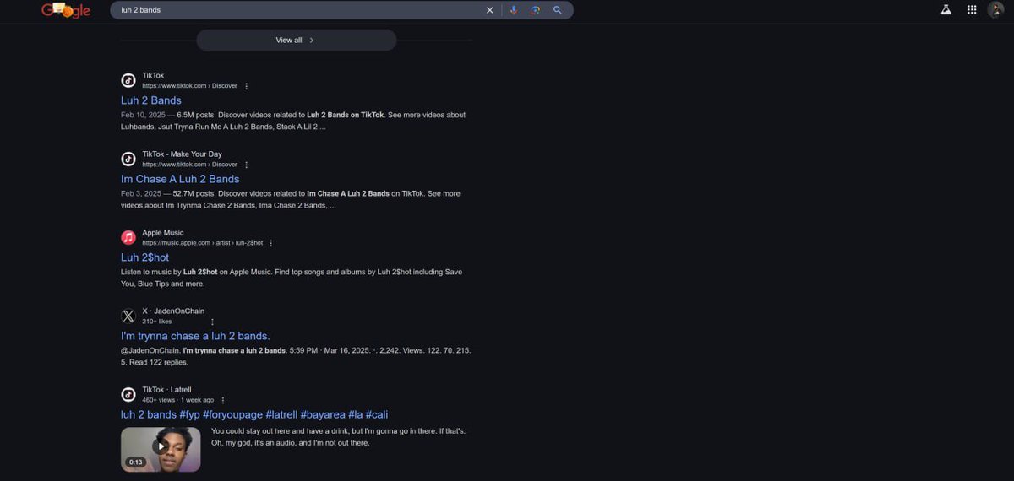Open the Google apps grid

point(972,10)
